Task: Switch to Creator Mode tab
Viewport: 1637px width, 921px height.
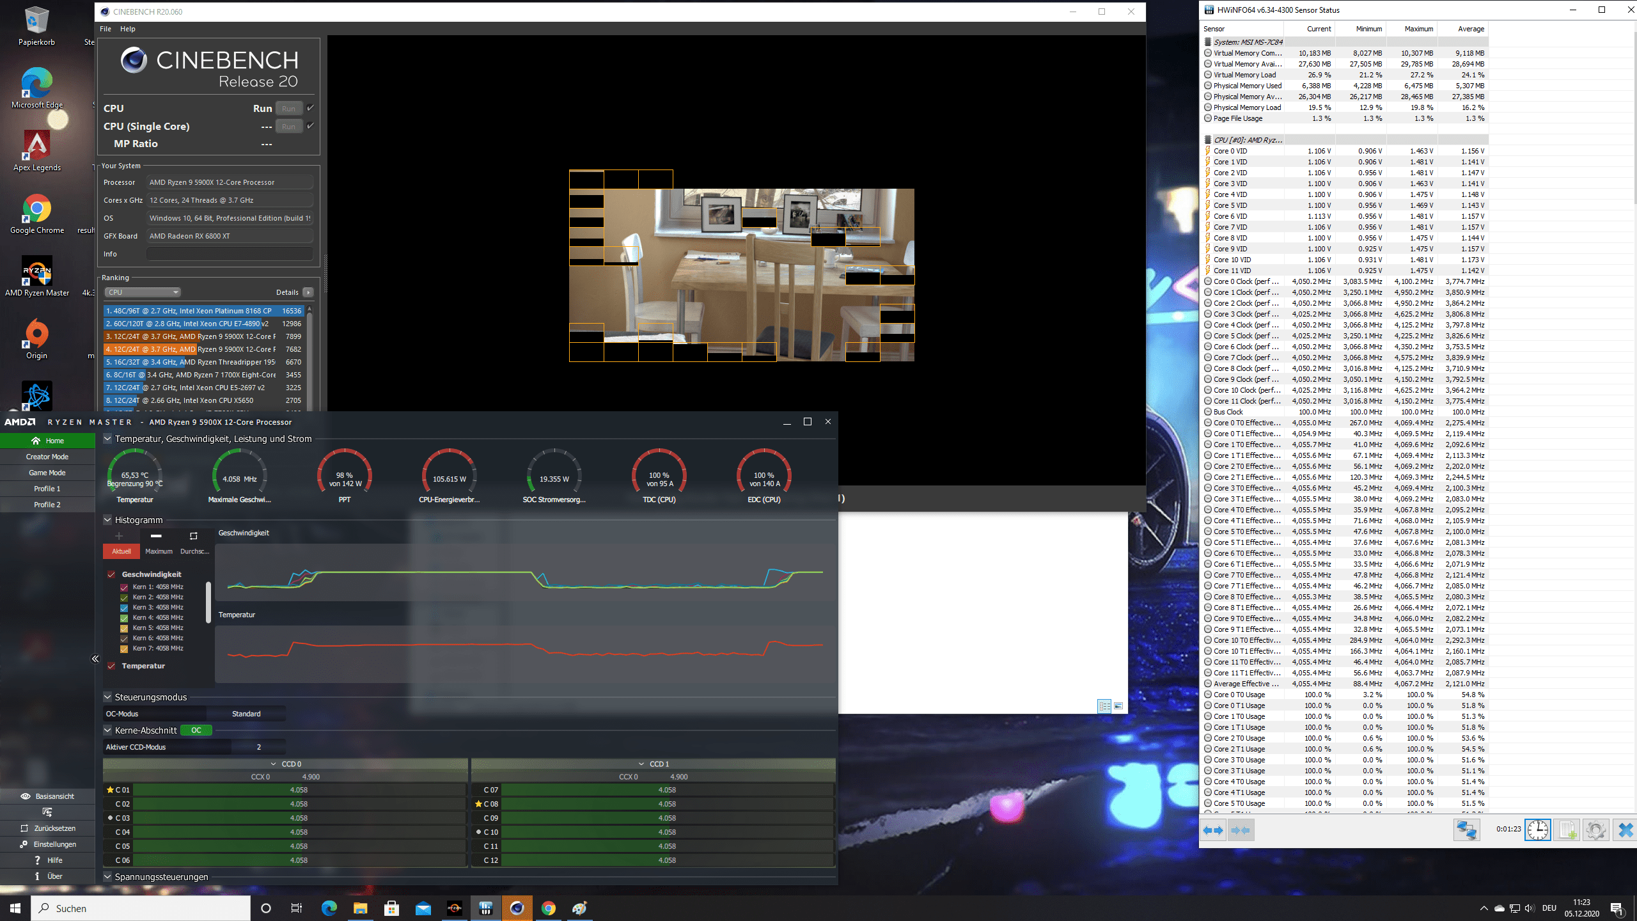Action: [x=47, y=457]
